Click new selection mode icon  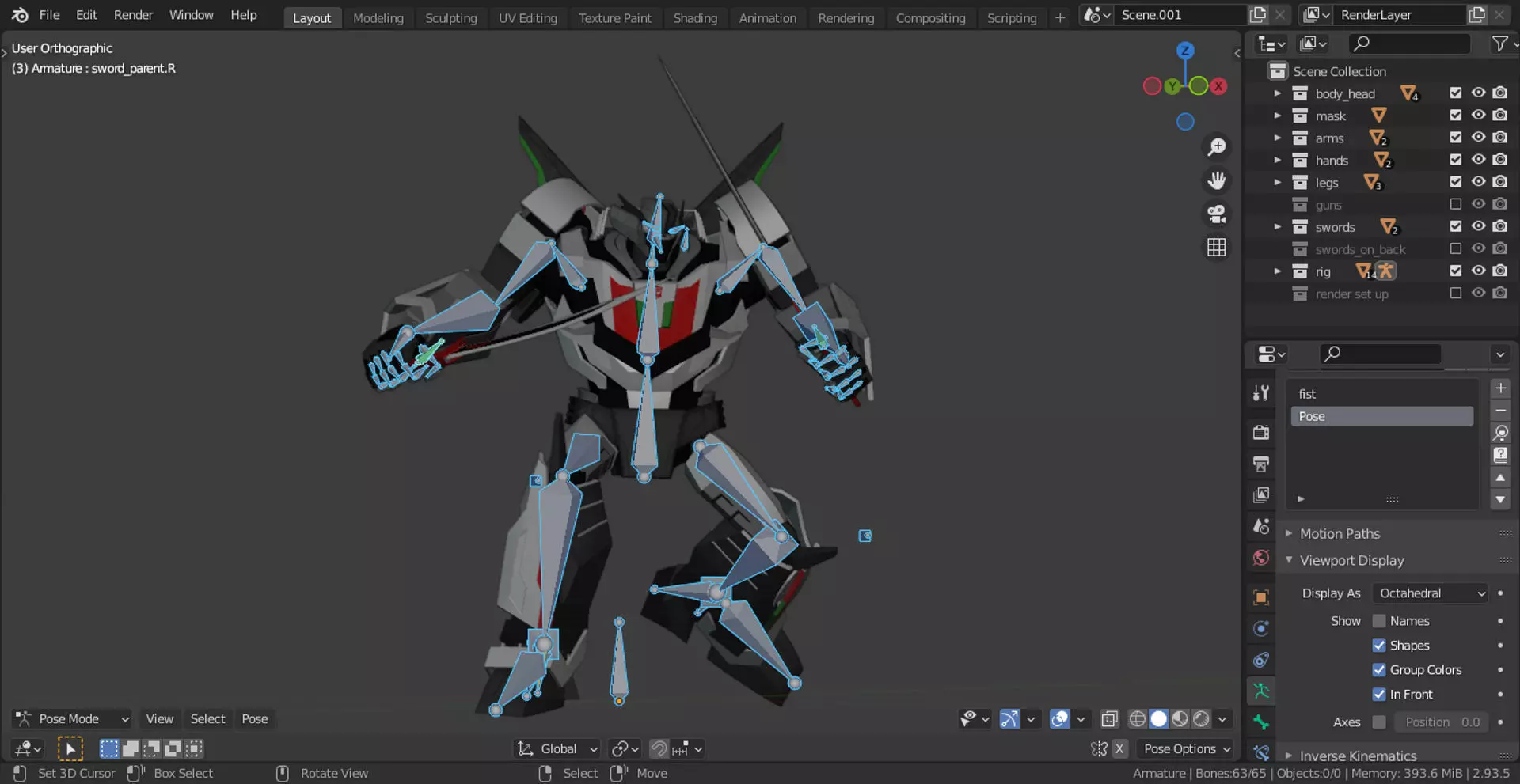(108, 748)
